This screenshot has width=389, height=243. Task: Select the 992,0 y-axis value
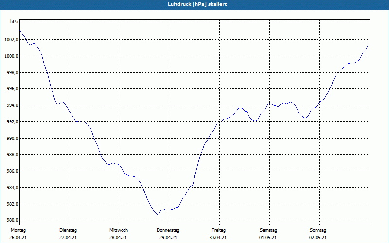pyautogui.click(x=12, y=122)
